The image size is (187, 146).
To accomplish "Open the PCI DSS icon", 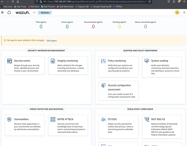I will coord(103,119).
